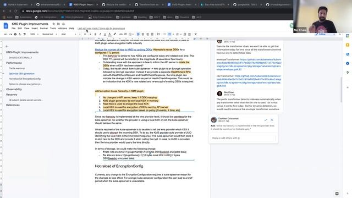Screen dimensions: 352x198
Task: Open 'Reduce the number of trips to KMS' link
Action: pyautogui.click(x=123, y=50)
